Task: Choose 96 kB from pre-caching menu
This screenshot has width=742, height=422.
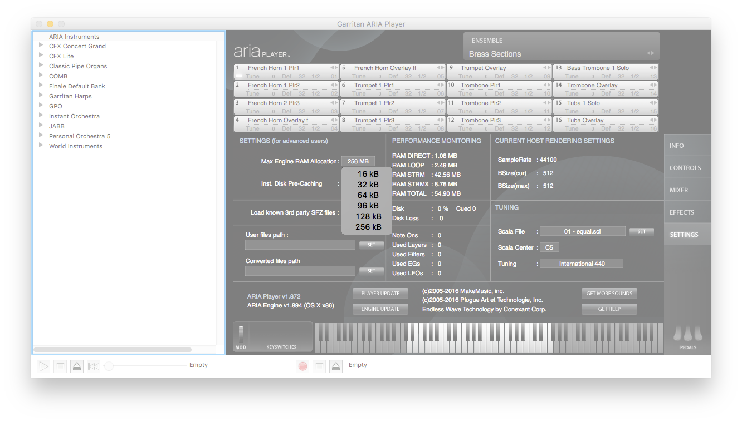Action: point(368,206)
